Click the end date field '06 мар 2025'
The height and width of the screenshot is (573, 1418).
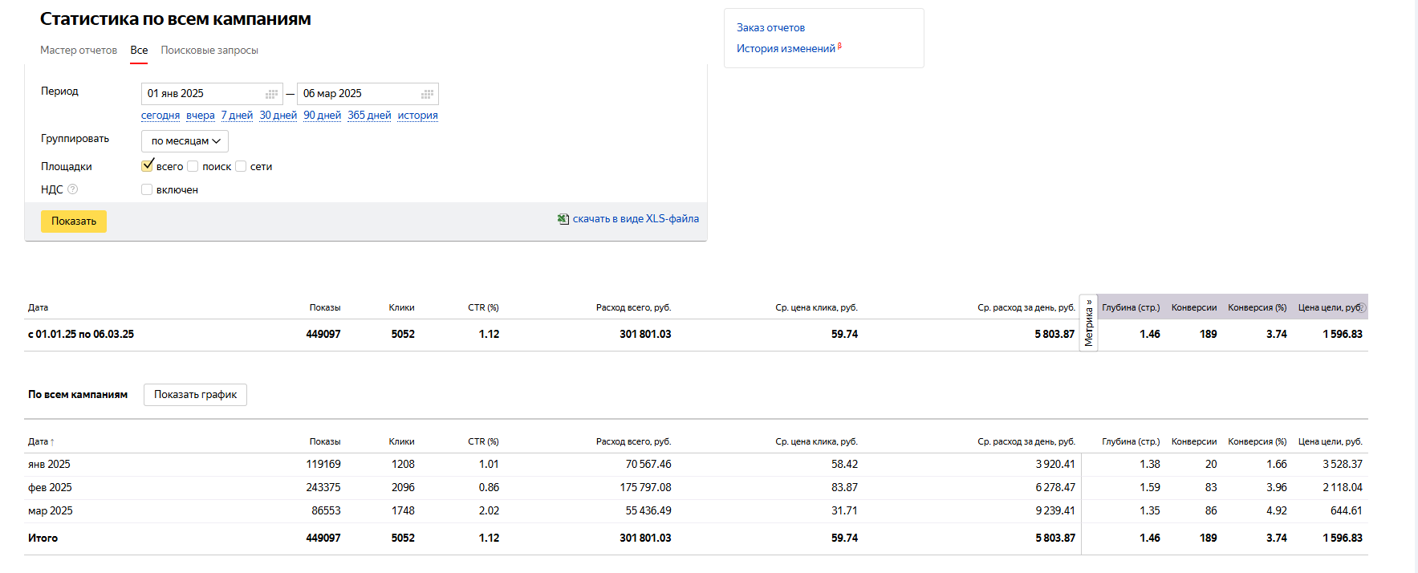[368, 94]
